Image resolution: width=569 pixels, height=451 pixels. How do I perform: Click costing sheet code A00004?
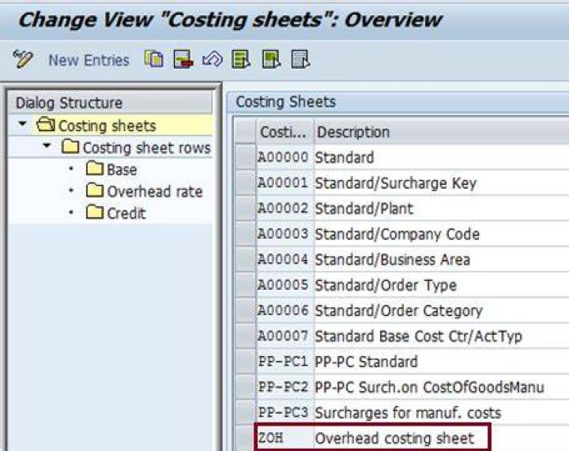[283, 259]
